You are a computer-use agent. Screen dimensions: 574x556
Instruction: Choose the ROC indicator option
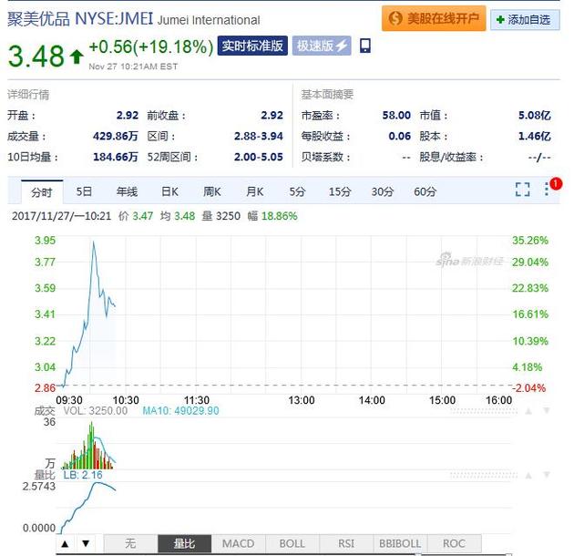click(454, 543)
